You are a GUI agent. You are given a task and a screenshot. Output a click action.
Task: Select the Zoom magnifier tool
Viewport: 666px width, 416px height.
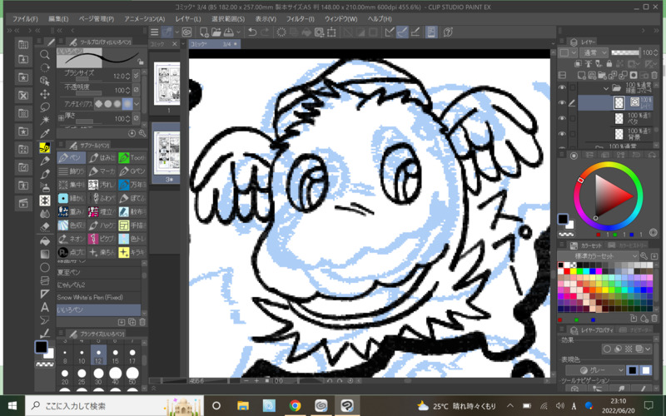pos(45,54)
